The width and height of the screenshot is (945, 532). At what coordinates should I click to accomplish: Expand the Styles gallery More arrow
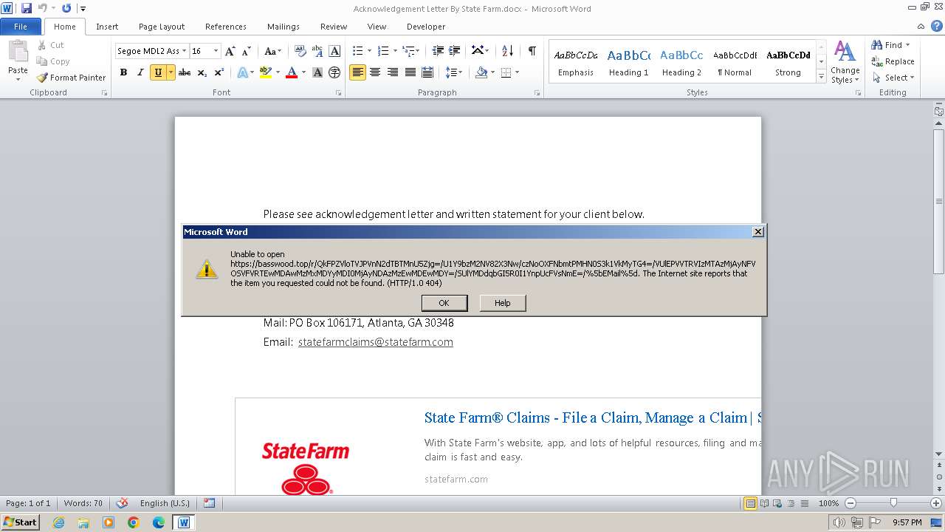[x=821, y=77]
